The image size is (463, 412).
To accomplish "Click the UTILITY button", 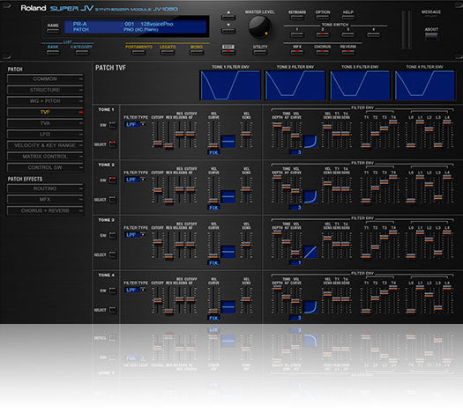I will (260, 52).
